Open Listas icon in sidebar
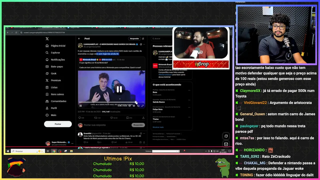The image size is (320, 180). (47, 87)
